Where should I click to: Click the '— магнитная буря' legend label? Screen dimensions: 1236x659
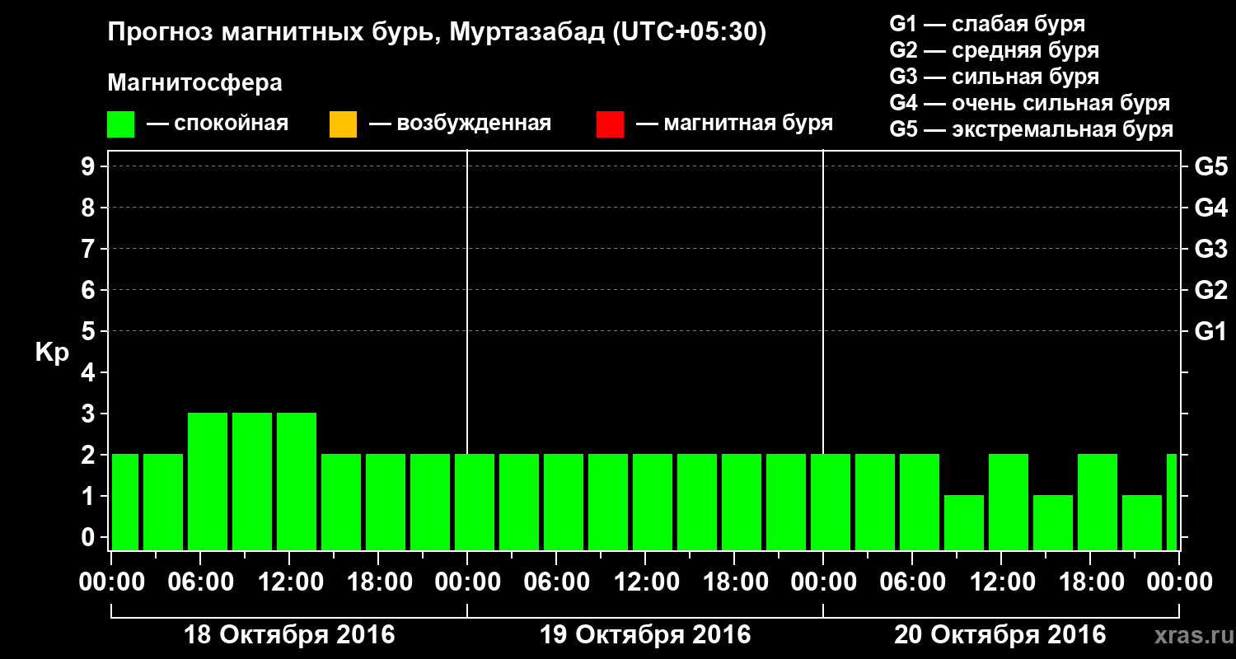734,124
